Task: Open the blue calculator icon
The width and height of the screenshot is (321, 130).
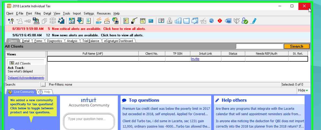Action: [x=151, y=21]
